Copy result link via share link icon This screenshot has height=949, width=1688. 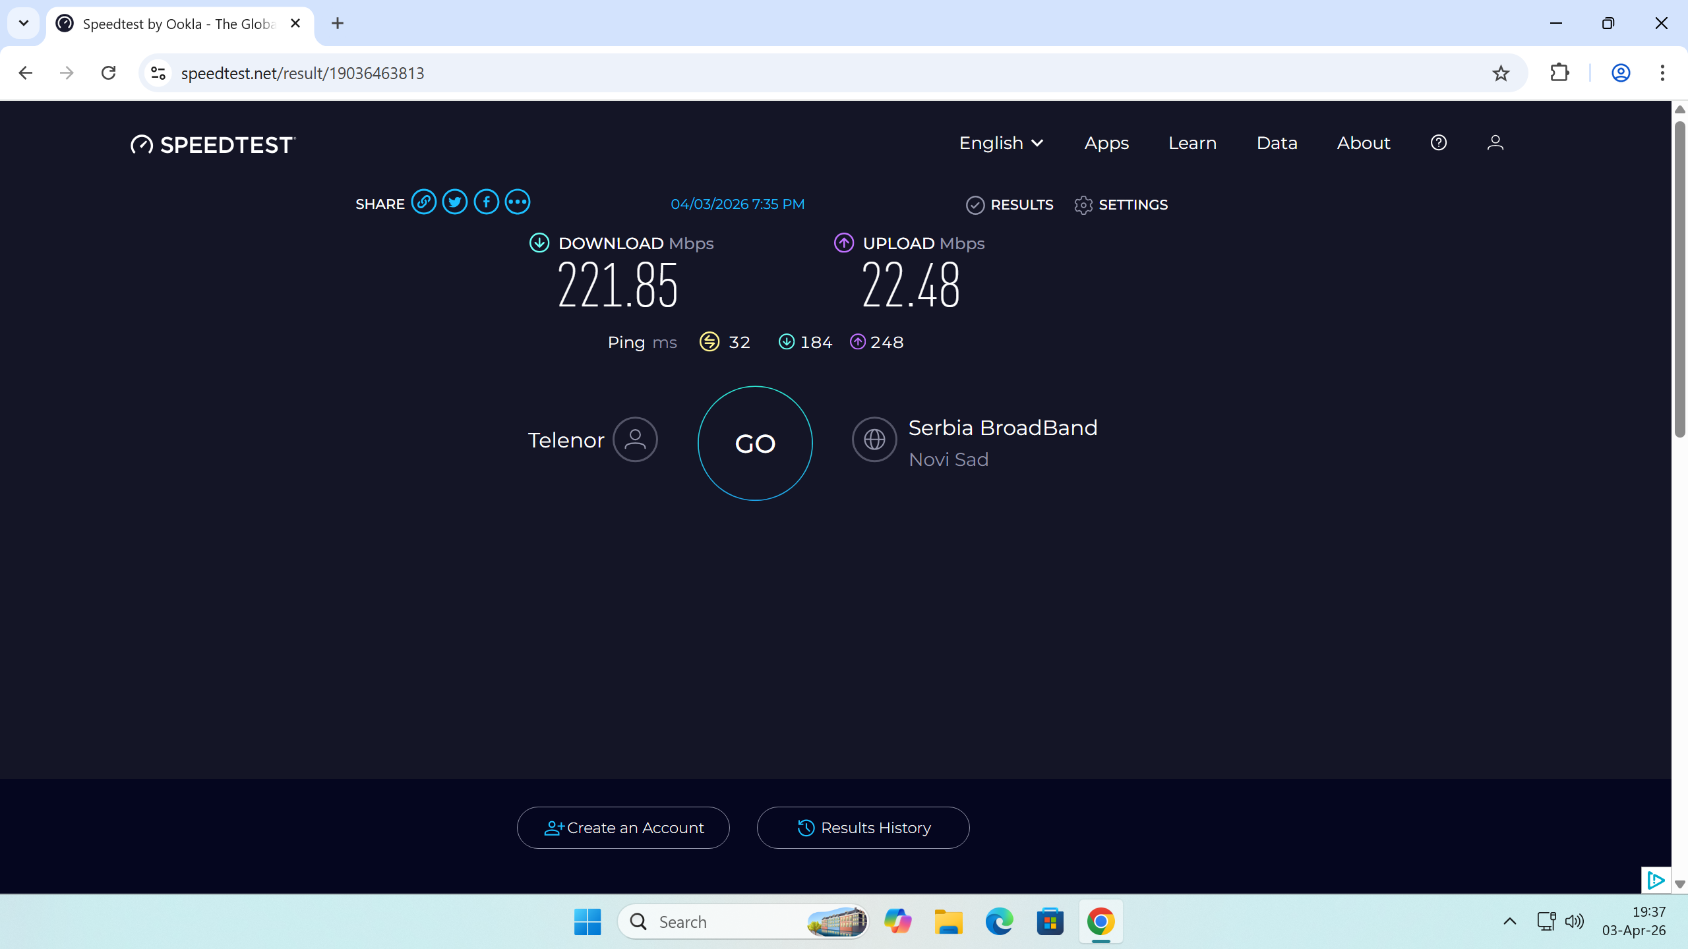coord(423,202)
